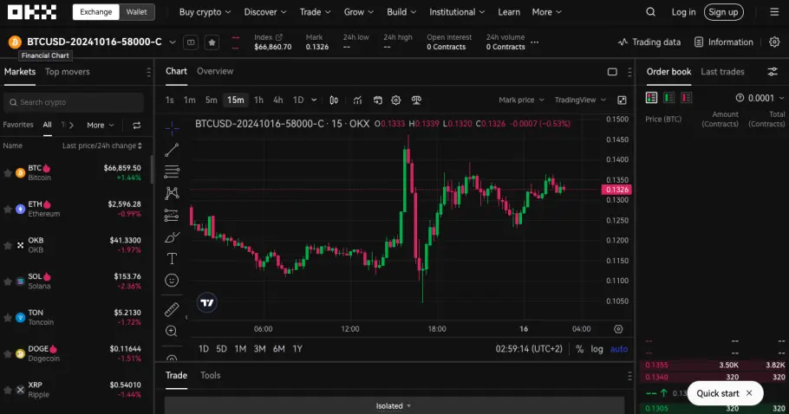789x414 pixels.
Task: Expand chart to fullscreen
Action: (622, 100)
